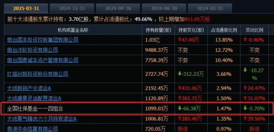Select the 2192.45万 holding value
This screenshot has height=132, width=274.
[x=156, y=88]
